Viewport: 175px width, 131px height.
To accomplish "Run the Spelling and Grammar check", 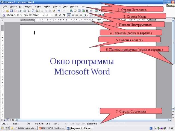I will click(x=33, y=11).
